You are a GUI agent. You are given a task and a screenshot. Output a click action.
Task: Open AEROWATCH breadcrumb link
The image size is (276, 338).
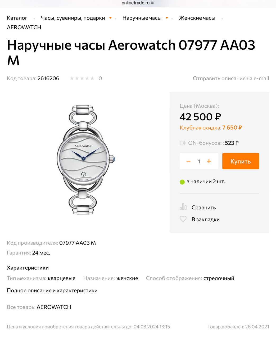click(x=24, y=27)
